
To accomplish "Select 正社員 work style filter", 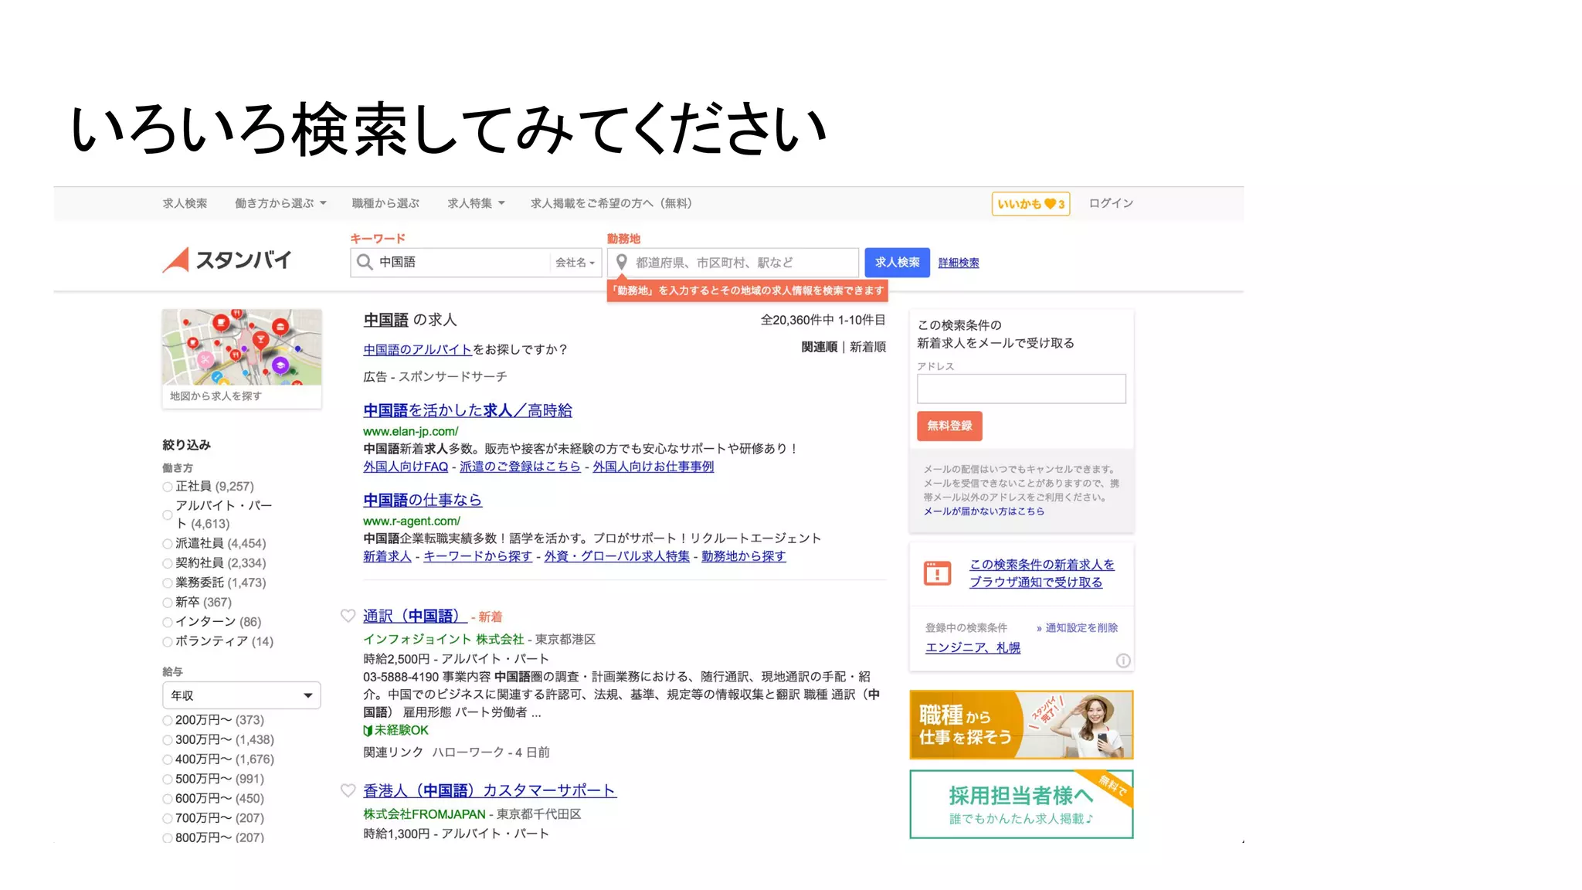I will (168, 487).
